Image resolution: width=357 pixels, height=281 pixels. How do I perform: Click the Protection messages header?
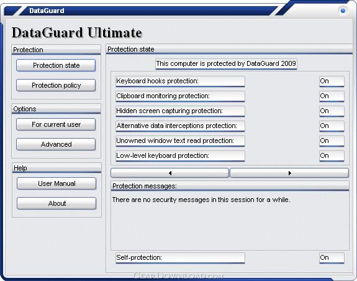[x=230, y=186]
